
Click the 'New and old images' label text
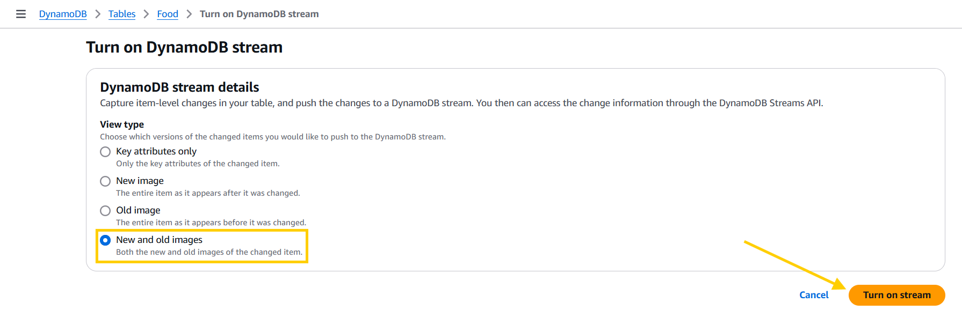pos(159,240)
